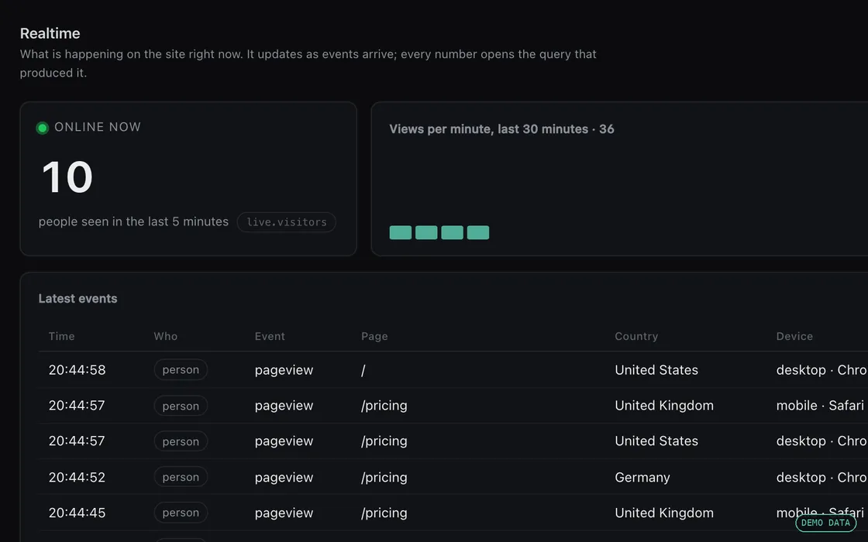The image size is (868, 542).
Task: Click the mobile · Safari cell in the 20:44:57 row
Action: [x=820, y=406]
